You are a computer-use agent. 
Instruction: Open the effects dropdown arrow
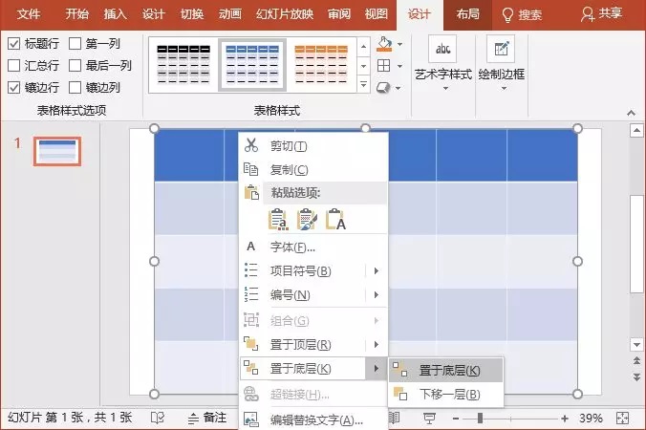click(x=398, y=88)
